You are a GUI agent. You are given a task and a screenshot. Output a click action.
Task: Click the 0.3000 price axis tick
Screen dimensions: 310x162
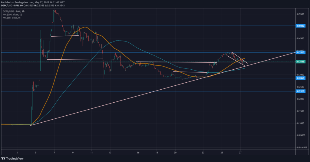pos(301,75)
